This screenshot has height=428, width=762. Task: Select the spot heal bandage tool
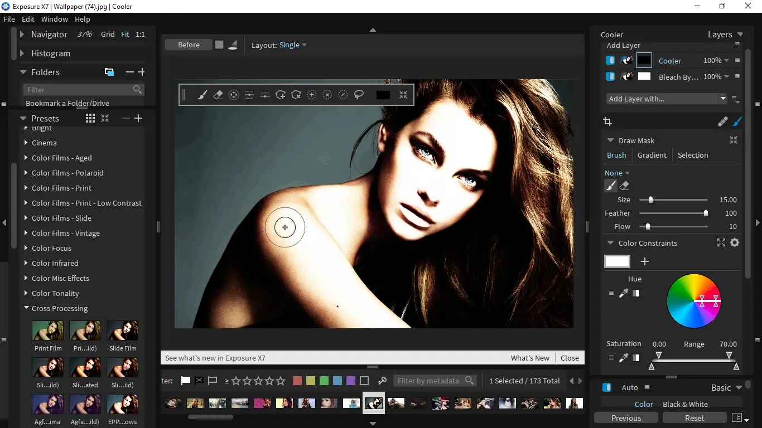tap(722, 121)
